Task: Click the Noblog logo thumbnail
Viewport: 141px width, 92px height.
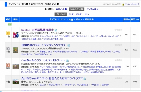Action: (16, 35)
